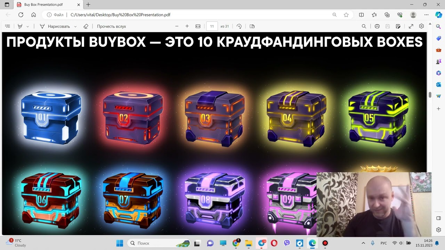Open File Explorer from the taskbar
The width and height of the screenshot is (445, 250).
(x=248, y=243)
